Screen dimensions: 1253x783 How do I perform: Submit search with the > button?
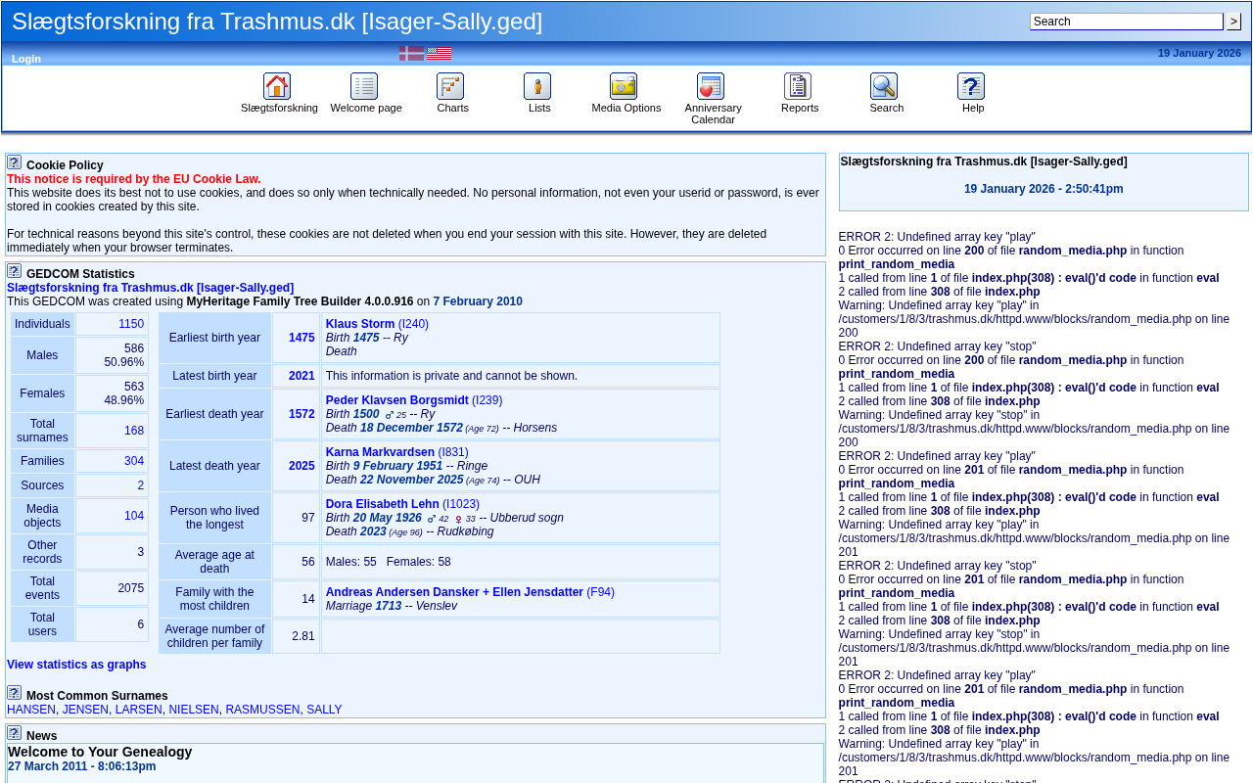click(1234, 22)
